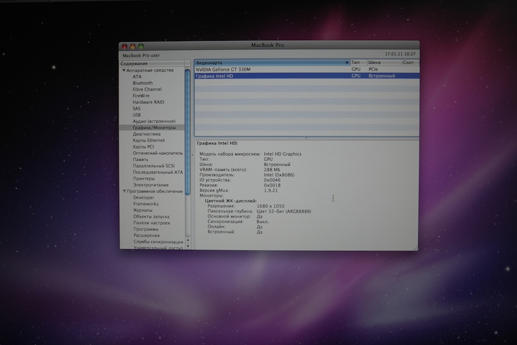
Task: Select Карты Ethernet item
Action: [x=149, y=140]
